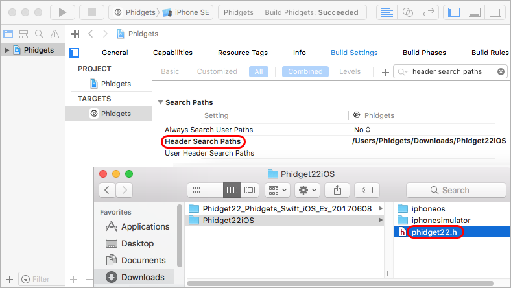Screen dimensions: 511x288
Task: Show the version editor
Action: 428,12
